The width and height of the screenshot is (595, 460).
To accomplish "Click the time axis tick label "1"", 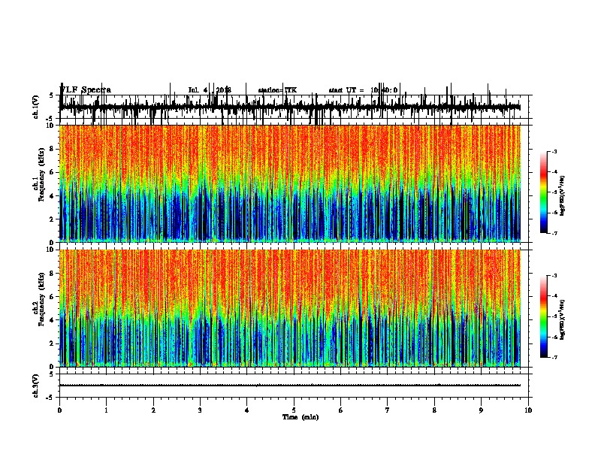I will pos(106,410).
